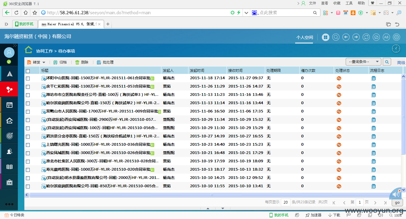Image resolution: width=406 pixels, height=219 pixels.
Task: Check the 余干仁和医院 row checkbox
Action: pos(28,87)
